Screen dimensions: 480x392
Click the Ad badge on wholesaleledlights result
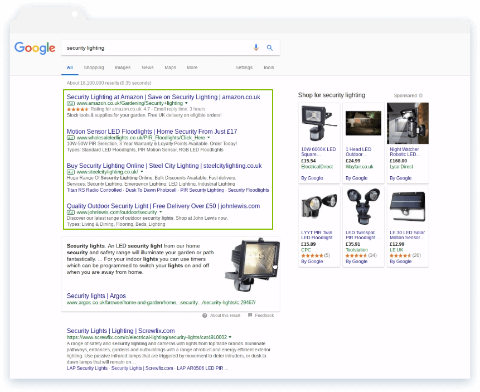[x=71, y=138]
